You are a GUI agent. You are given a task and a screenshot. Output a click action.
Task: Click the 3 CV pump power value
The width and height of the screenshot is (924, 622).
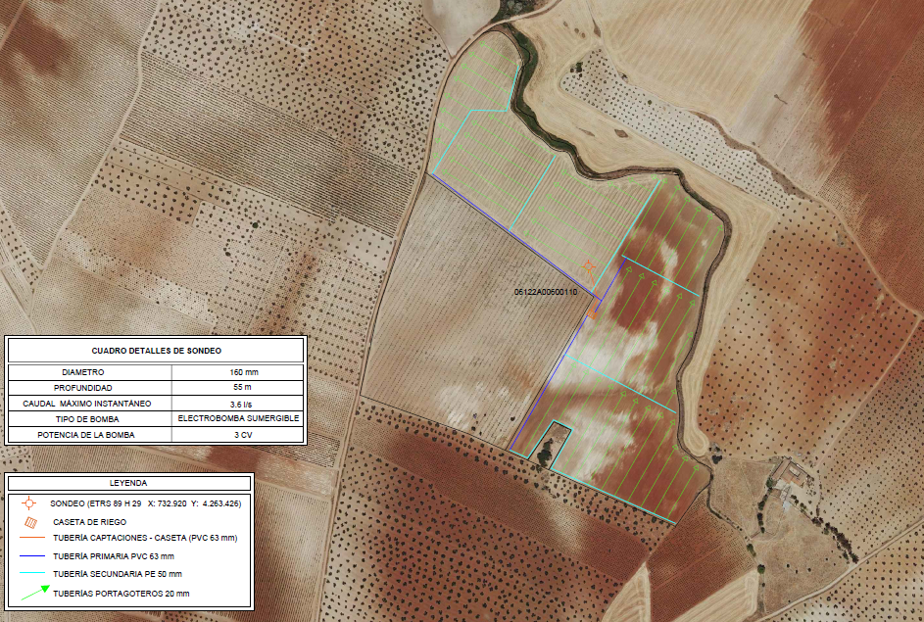point(237,434)
